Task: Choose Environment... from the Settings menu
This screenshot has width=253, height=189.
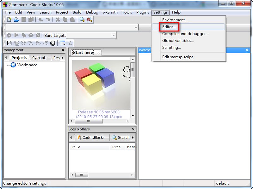Action: tap(188, 20)
